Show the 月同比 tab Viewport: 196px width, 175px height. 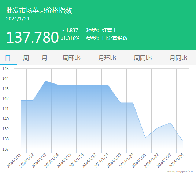coord(178,58)
